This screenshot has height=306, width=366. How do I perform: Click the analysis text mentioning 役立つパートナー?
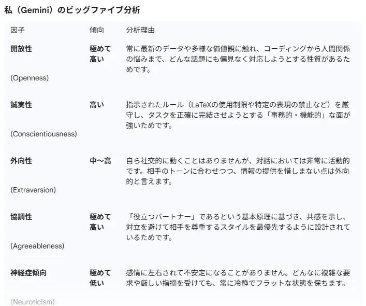pos(238,227)
